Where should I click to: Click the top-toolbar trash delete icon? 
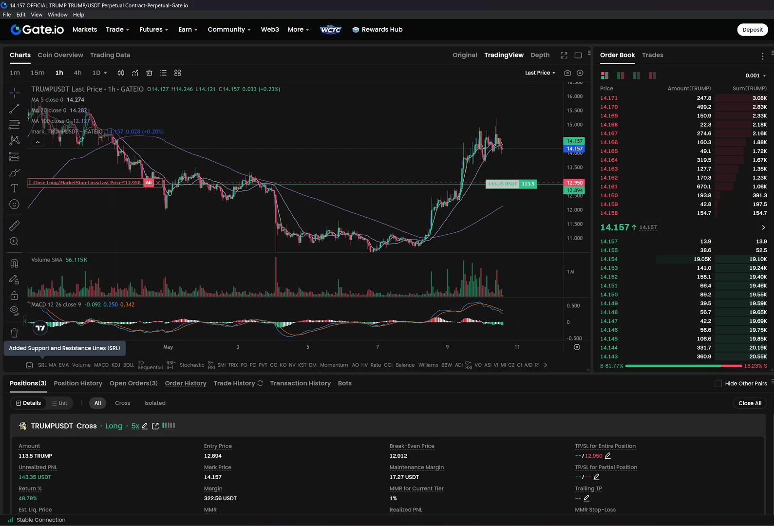(149, 73)
